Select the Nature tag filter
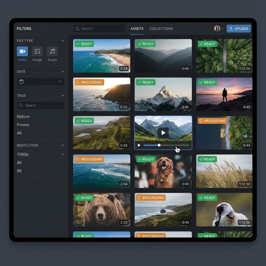The image size is (266, 266). tap(23, 116)
